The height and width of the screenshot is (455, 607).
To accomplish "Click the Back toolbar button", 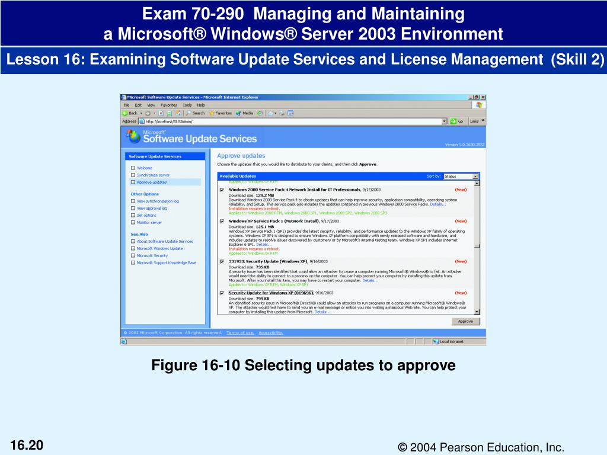I will (130, 113).
